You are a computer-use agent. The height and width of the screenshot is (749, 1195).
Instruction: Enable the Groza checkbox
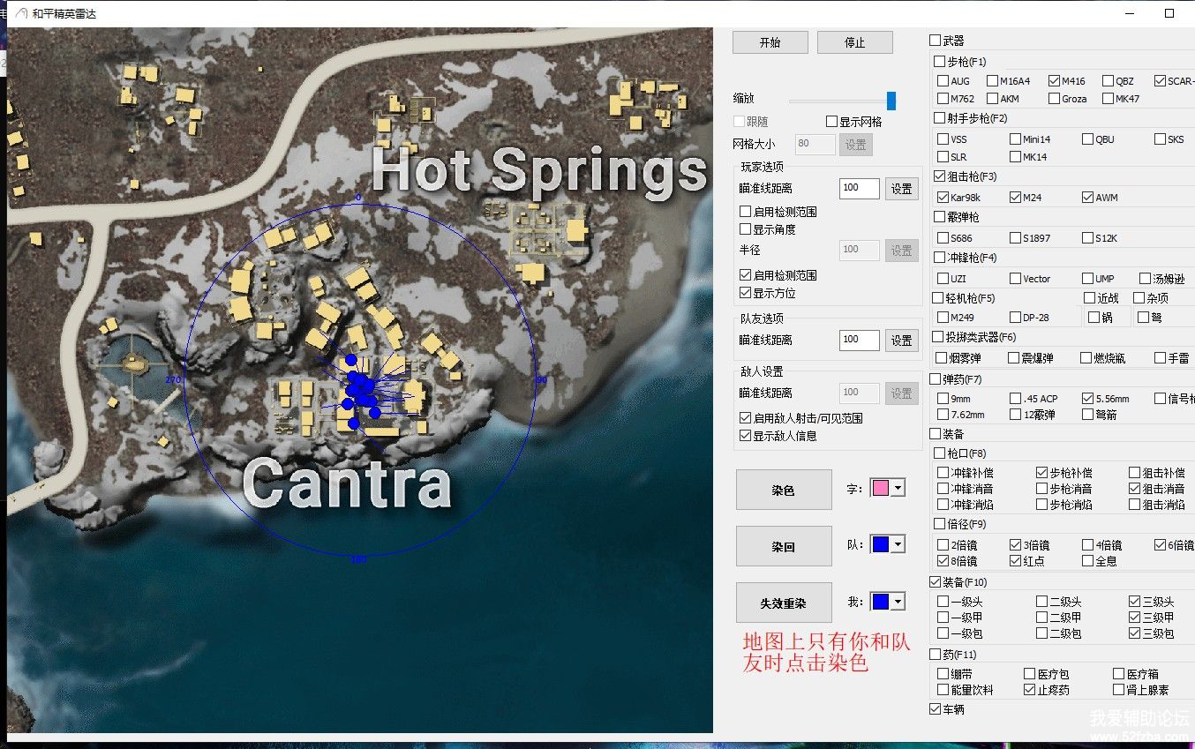[1054, 99]
